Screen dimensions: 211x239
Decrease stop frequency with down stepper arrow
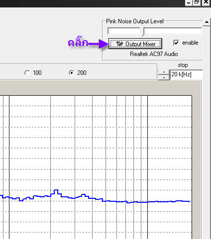(164, 77)
